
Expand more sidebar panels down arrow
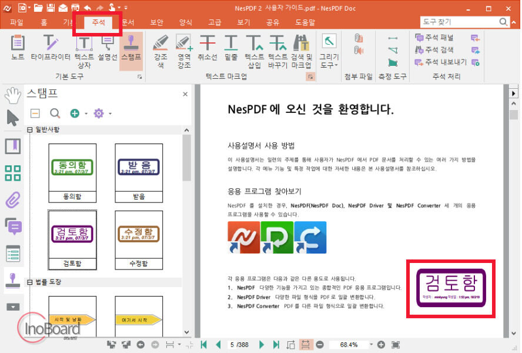click(x=13, y=307)
